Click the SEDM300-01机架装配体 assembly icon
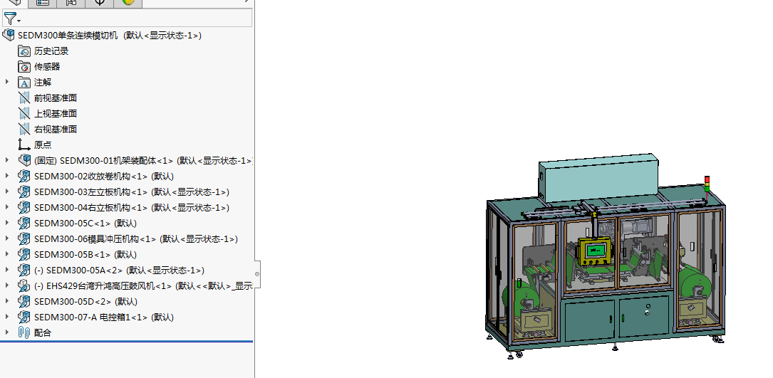773x378 pixels. pyautogui.click(x=24, y=160)
